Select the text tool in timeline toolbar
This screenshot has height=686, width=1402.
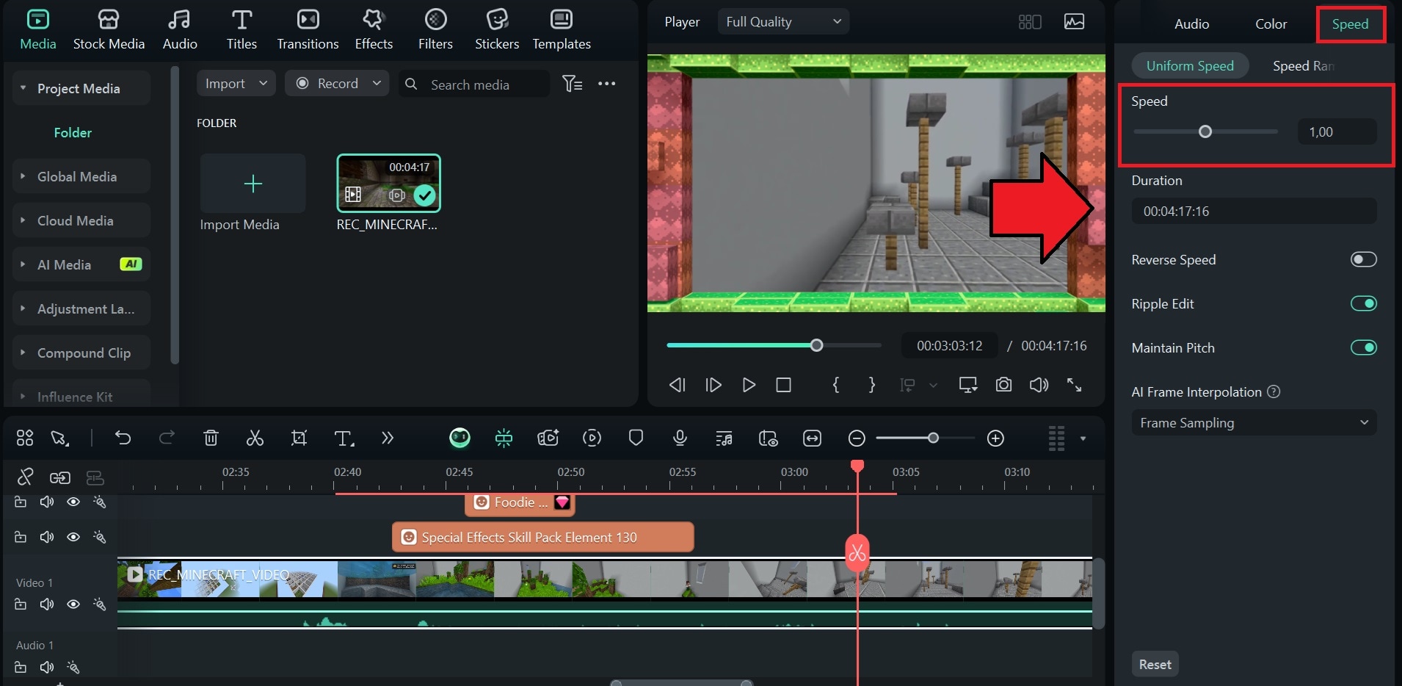pyautogui.click(x=344, y=438)
